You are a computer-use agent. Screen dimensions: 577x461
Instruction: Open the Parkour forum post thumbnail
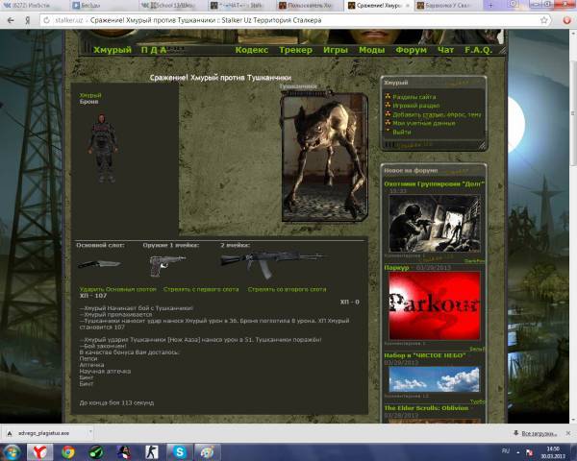click(x=433, y=305)
